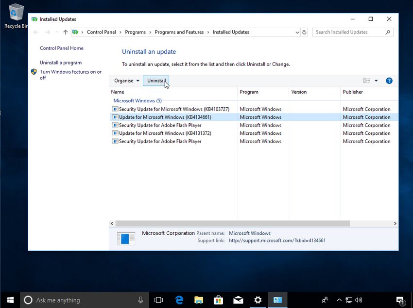413x308 pixels.
Task: Open Settings gear on the taskbar
Action: pos(258,300)
